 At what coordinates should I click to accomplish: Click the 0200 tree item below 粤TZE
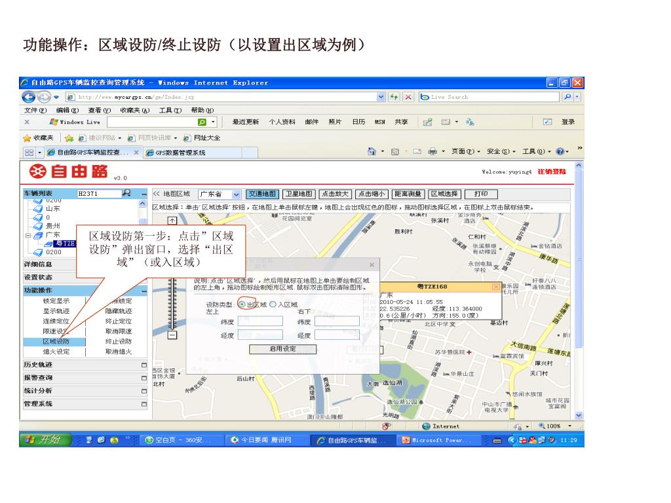tap(54, 252)
